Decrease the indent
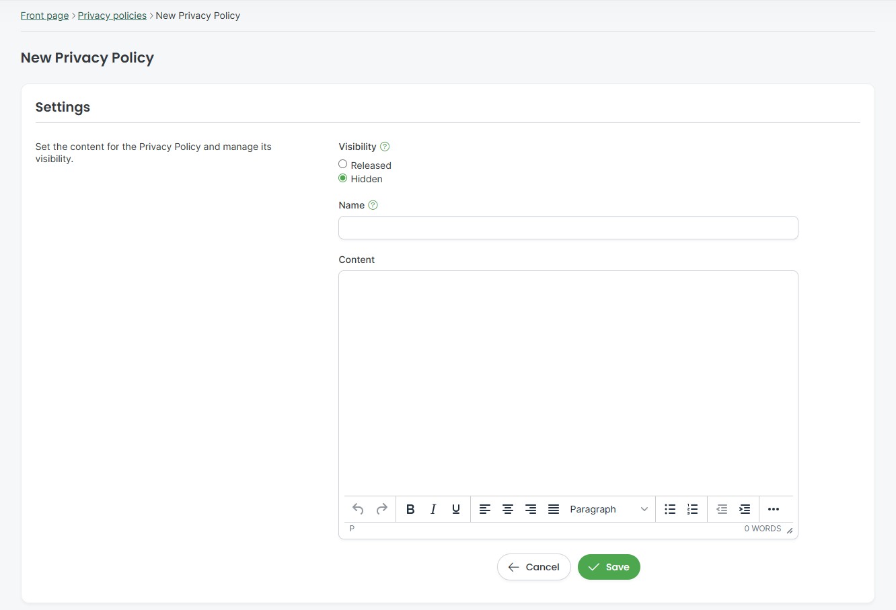This screenshot has height=610, width=896. pyautogui.click(x=722, y=509)
